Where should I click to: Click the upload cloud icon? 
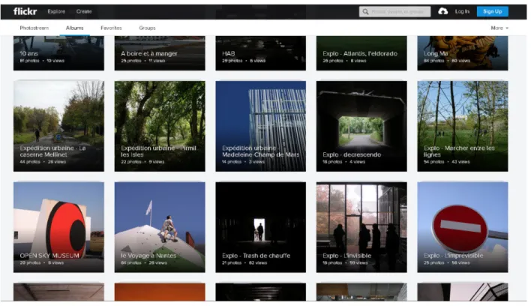coord(442,11)
